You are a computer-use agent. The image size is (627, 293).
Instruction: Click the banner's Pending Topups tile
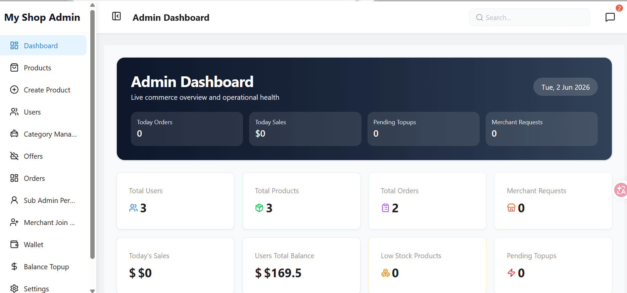pos(423,129)
